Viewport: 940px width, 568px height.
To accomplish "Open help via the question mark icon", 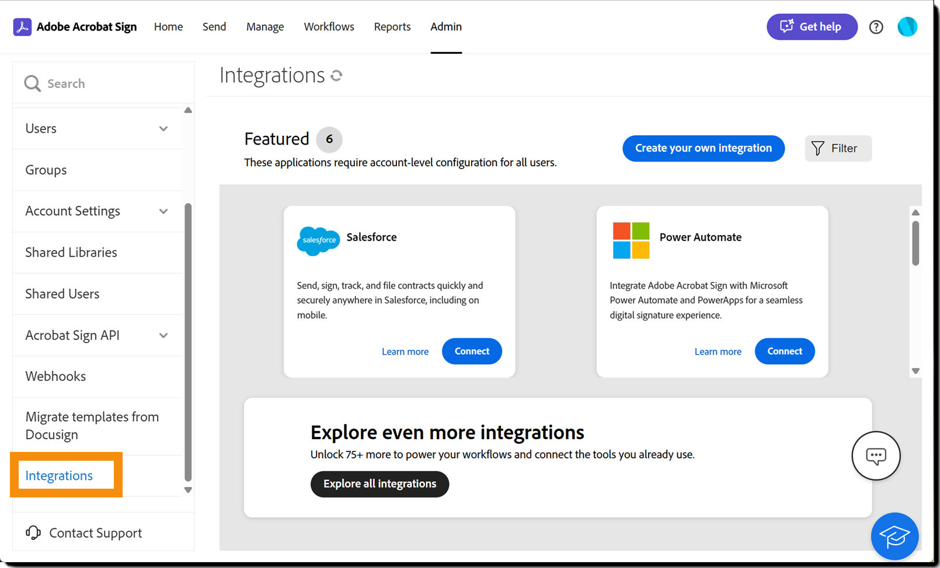I will coord(876,27).
